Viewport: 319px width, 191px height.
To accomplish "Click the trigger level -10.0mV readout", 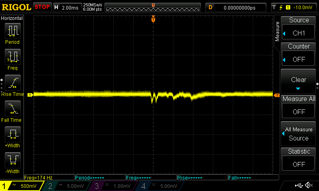I will (x=303, y=8).
